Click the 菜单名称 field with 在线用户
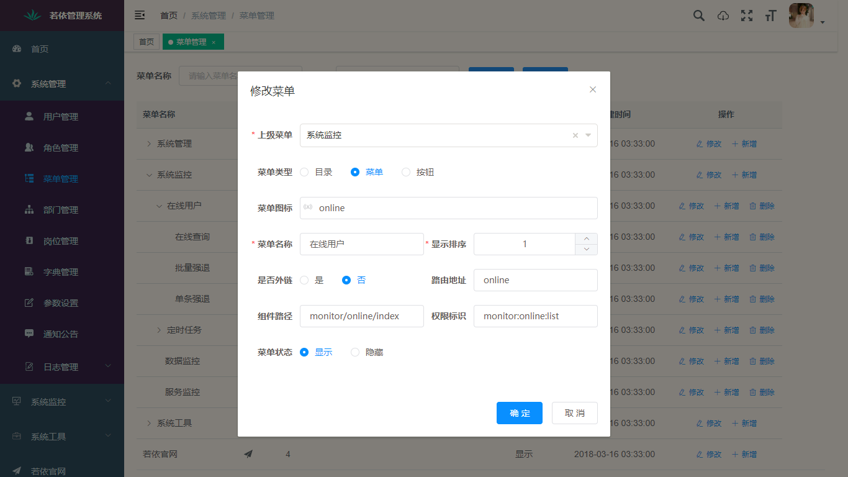The height and width of the screenshot is (477, 848). click(x=362, y=244)
